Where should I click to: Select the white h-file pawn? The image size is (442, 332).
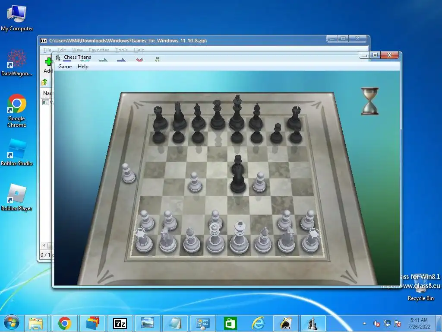tap(307, 220)
